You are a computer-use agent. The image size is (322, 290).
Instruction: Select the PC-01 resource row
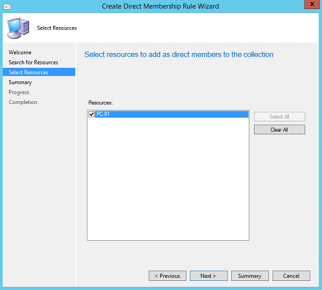click(168, 114)
